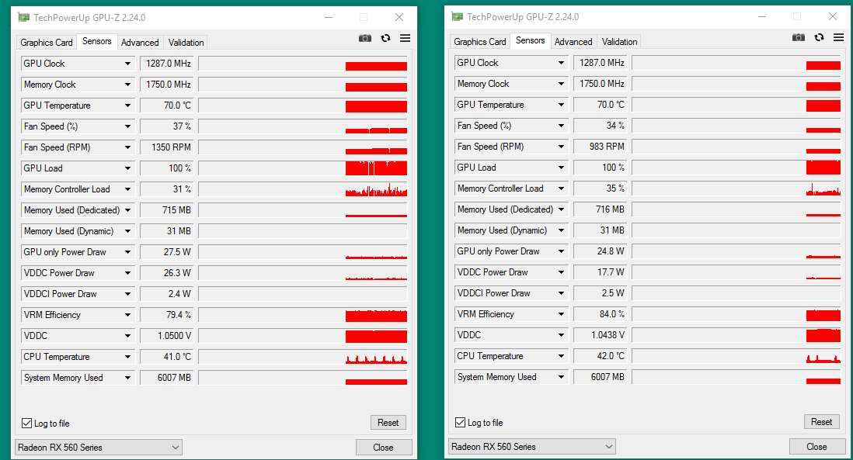
Task: Open the hamburger menu in right GPU-Z window
Action: (838, 38)
